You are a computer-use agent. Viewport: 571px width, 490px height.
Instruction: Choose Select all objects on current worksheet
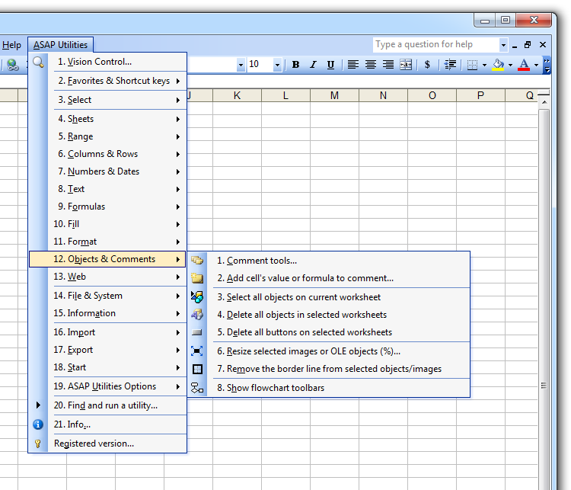click(x=329, y=297)
